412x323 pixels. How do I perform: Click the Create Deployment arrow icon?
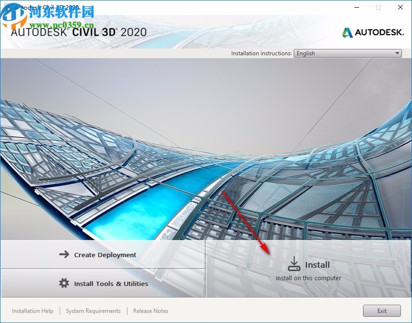pyautogui.click(x=64, y=254)
